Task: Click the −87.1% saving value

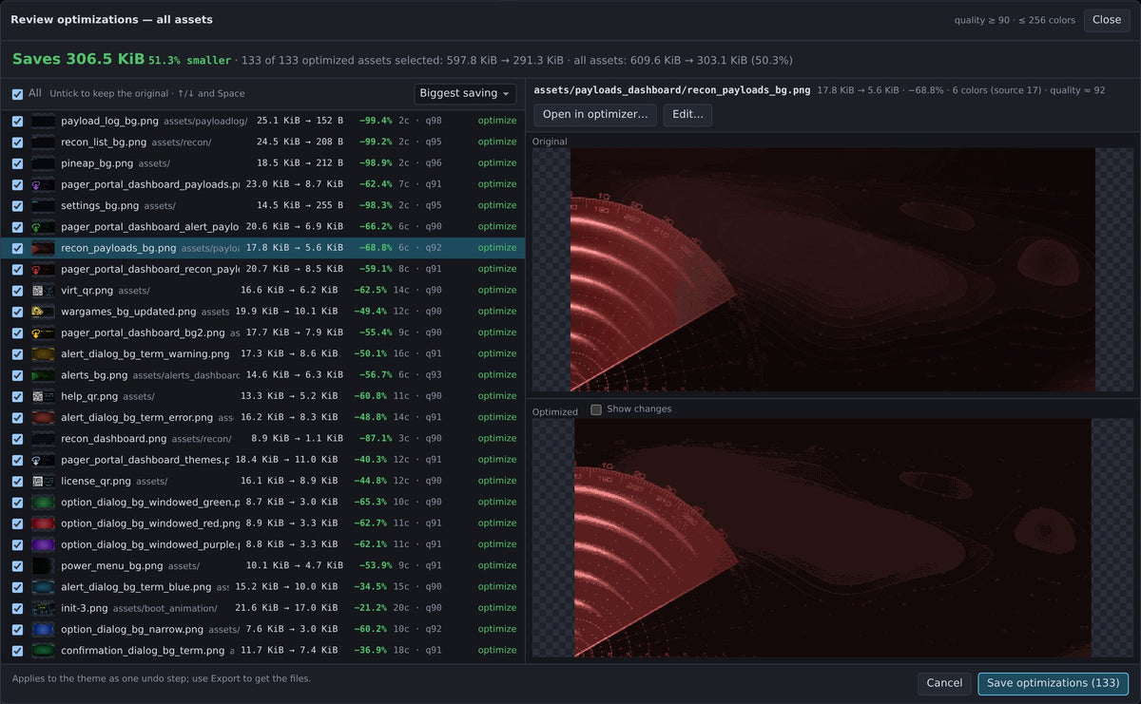Action: pyautogui.click(x=373, y=439)
